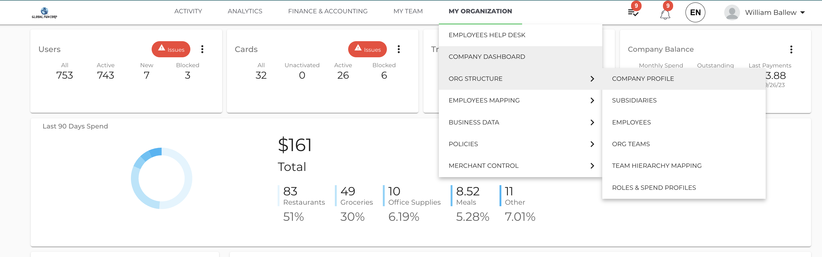Choose Org Teams in the submenu
The height and width of the screenshot is (257, 822).
(684, 144)
